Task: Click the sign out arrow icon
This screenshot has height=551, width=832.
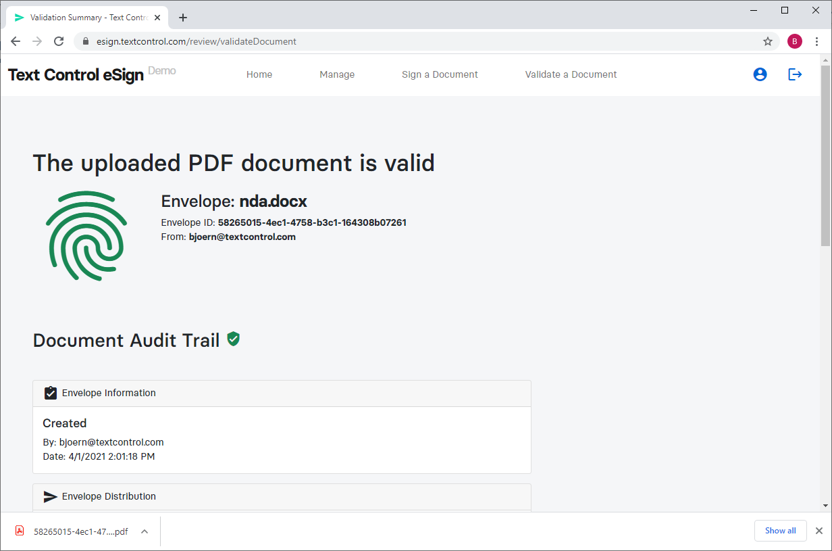Action: (x=795, y=74)
